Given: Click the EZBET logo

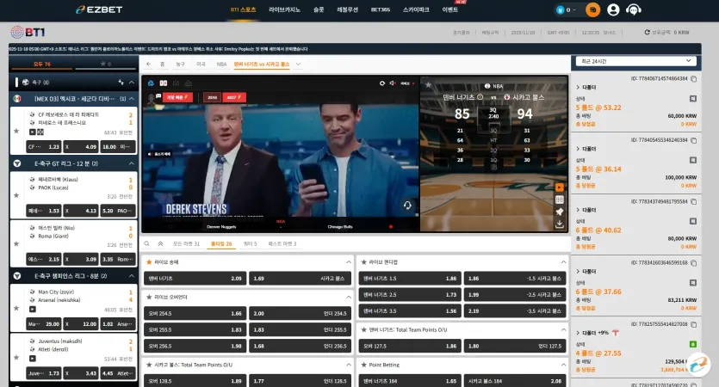Looking at the screenshot, I should 100,9.
